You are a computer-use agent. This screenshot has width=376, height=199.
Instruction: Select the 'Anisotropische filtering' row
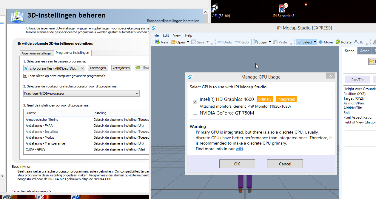86,120
